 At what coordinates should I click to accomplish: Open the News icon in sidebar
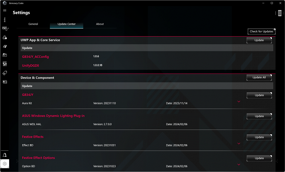pyautogui.click(x=5, y=82)
